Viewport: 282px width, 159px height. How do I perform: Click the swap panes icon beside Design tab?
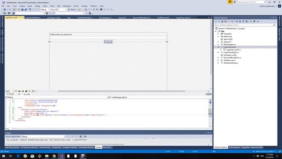(19, 94)
